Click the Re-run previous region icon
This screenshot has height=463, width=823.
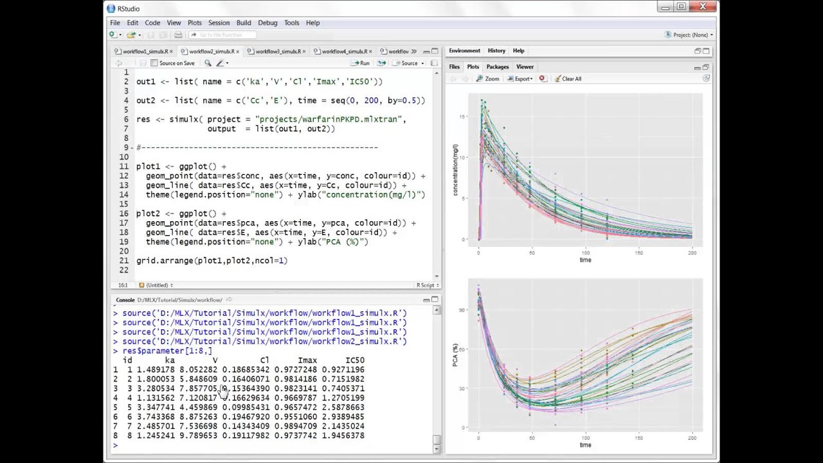tap(381, 63)
